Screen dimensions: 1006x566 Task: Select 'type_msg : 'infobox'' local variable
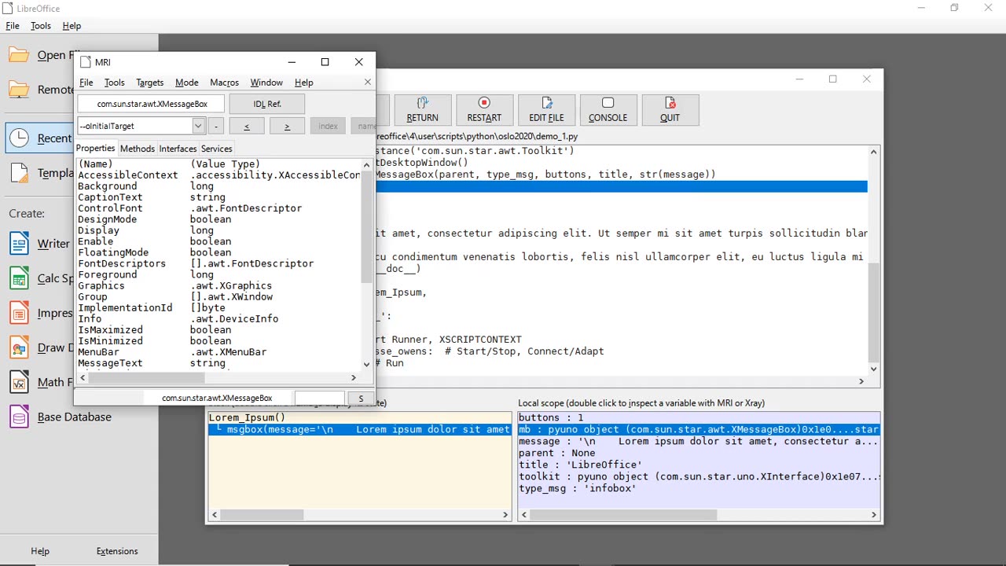699,488
